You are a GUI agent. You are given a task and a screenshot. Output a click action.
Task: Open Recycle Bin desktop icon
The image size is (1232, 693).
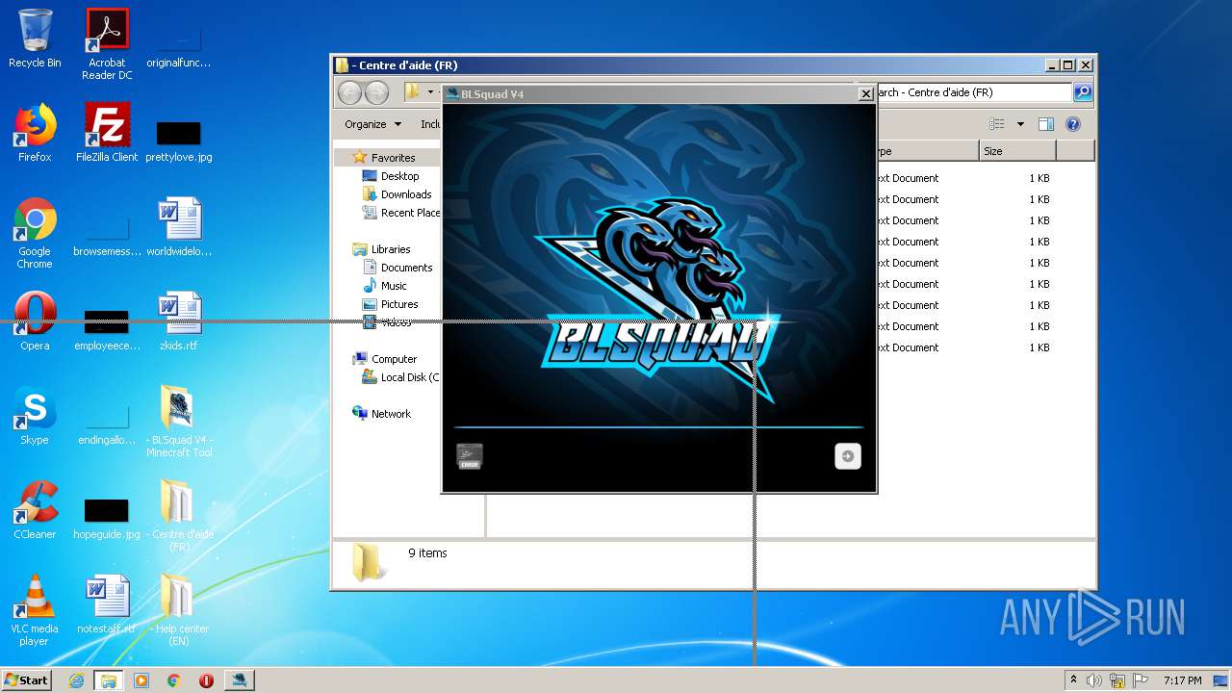coord(35,39)
